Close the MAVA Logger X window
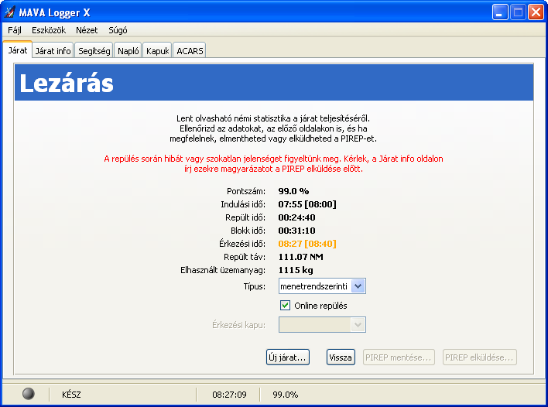548x407 pixels. [x=536, y=12]
